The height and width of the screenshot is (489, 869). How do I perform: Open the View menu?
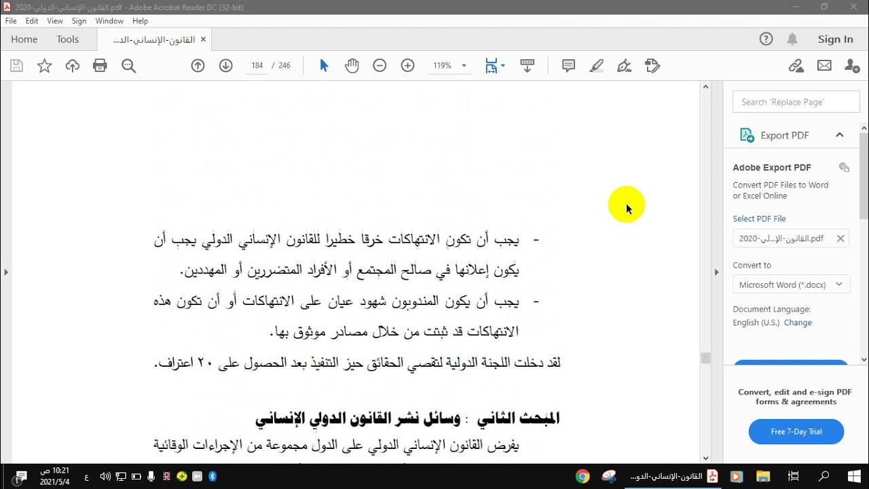pyautogui.click(x=55, y=21)
